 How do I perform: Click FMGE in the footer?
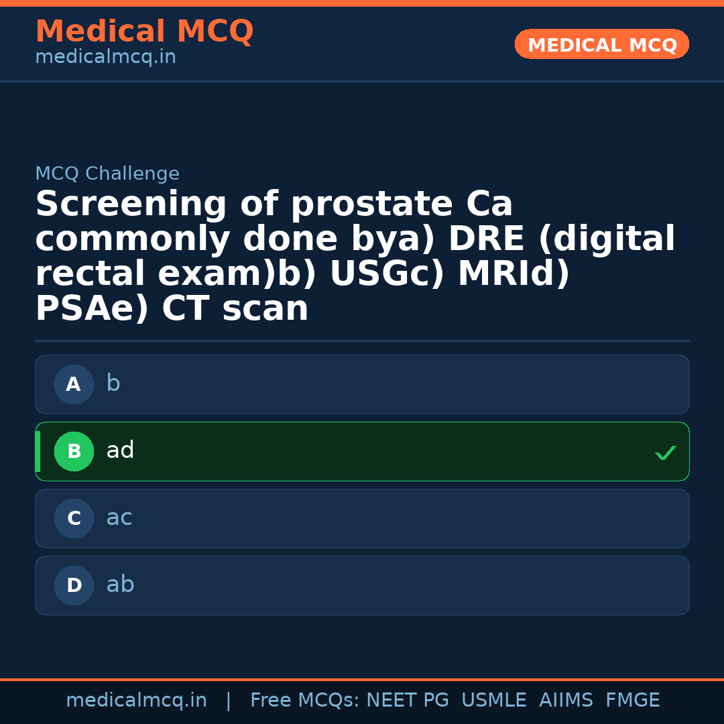pos(632,701)
